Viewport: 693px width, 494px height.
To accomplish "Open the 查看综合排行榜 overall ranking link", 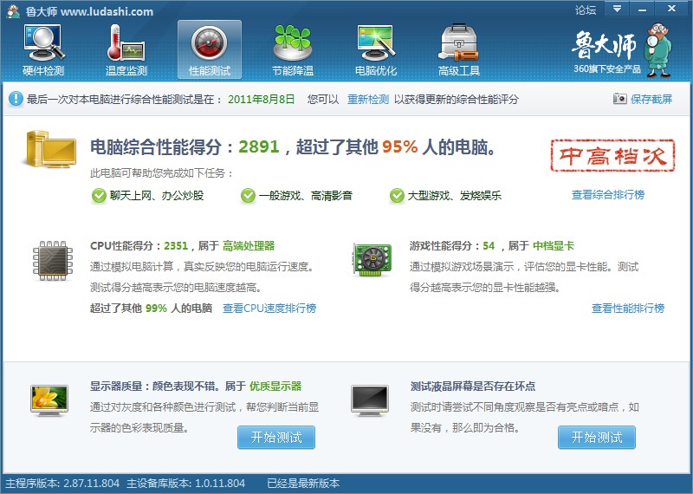I will [608, 195].
